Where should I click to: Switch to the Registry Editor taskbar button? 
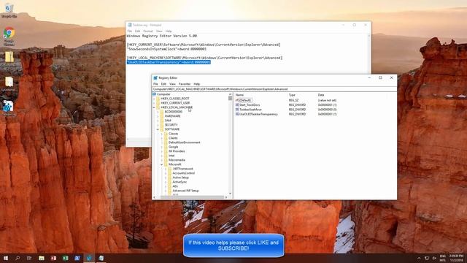(x=89, y=258)
